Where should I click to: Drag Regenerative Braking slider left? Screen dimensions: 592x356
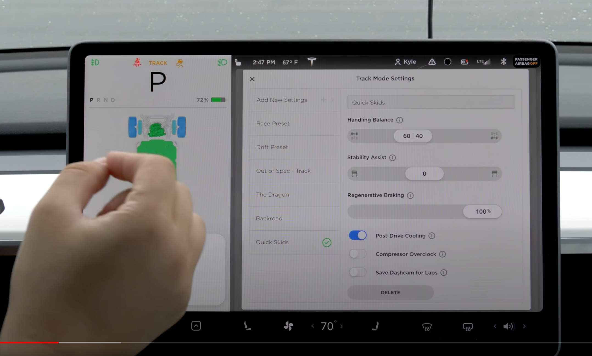coord(482,211)
